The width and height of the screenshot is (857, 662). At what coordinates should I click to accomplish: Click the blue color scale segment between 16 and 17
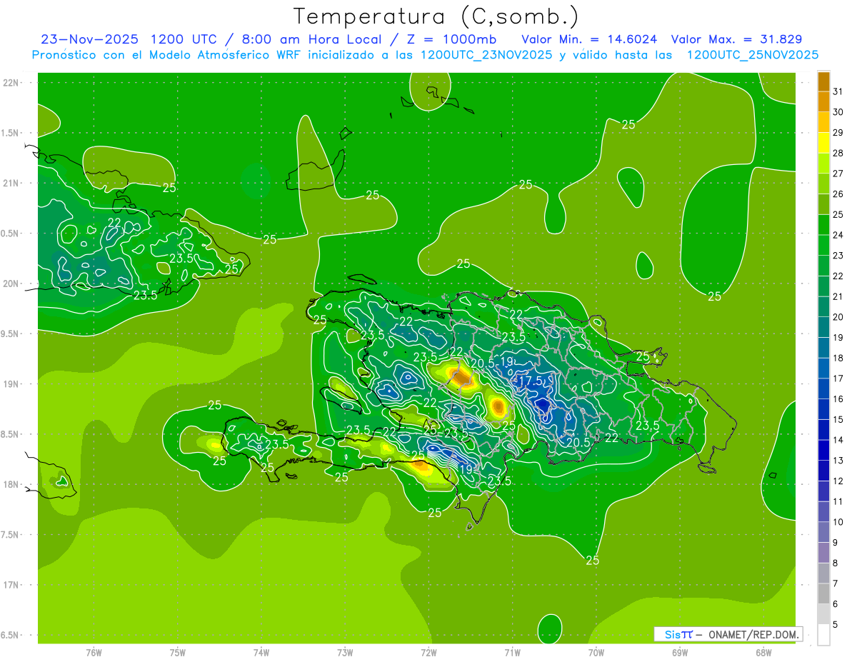(823, 389)
